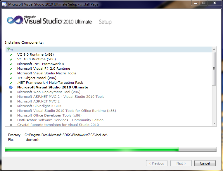The width and height of the screenshot is (223, 171).
Task: Select 'VC 9.0 Runtime (x86)' list entry
Action: [x=35, y=54]
